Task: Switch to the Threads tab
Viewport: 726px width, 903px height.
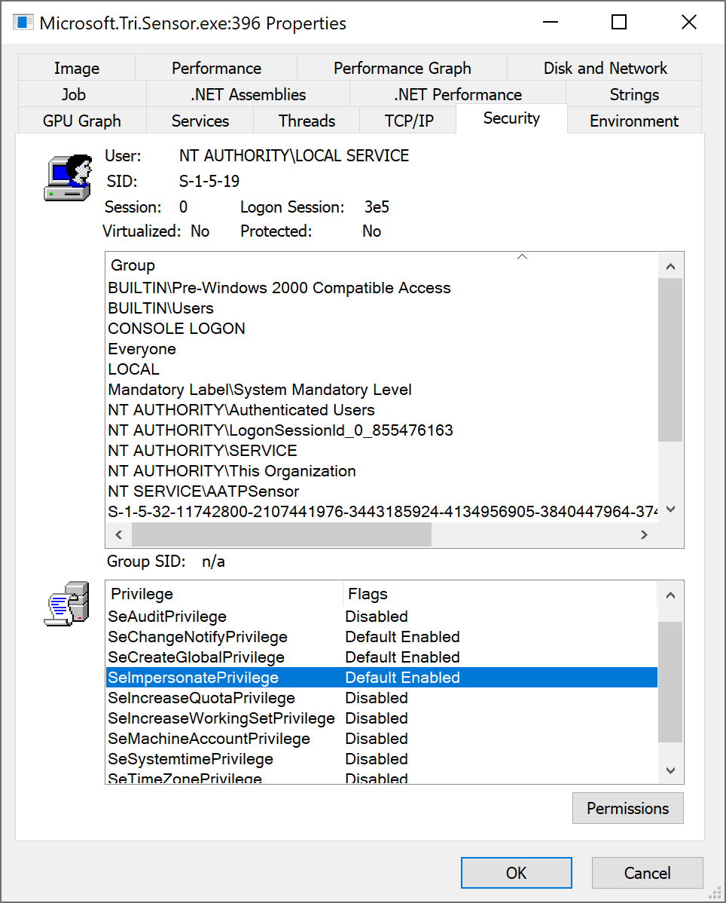Action: (x=307, y=121)
